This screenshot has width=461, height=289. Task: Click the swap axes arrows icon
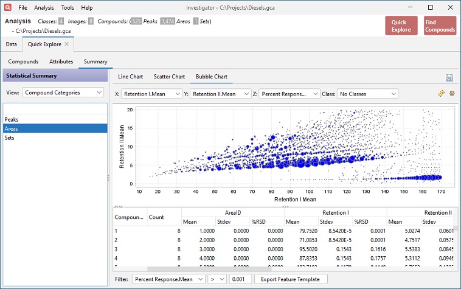click(441, 94)
